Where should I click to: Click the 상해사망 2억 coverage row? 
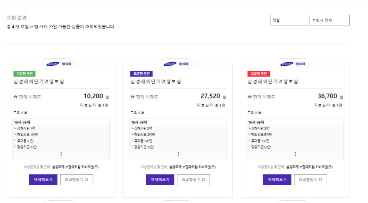[x=141, y=128]
